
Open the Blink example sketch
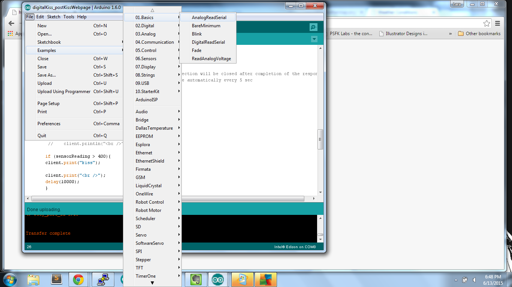point(208,34)
